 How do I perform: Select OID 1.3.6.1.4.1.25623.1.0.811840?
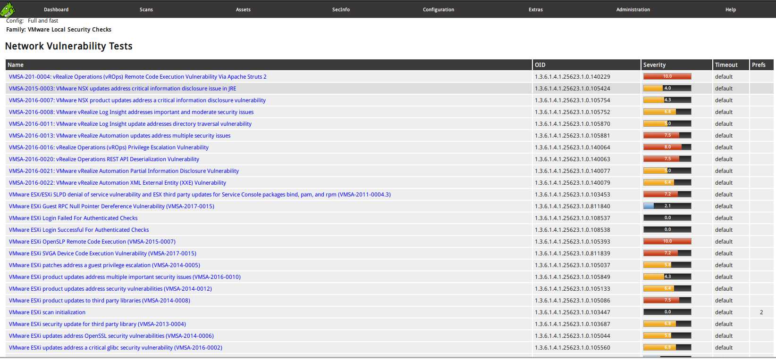point(572,206)
